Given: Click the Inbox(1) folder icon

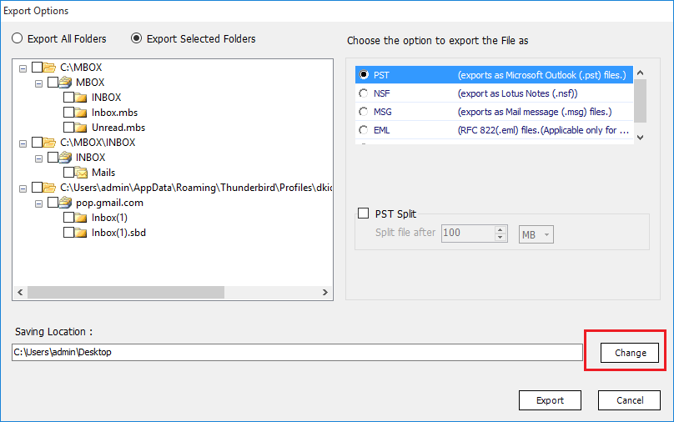Looking at the screenshot, I should [x=80, y=218].
